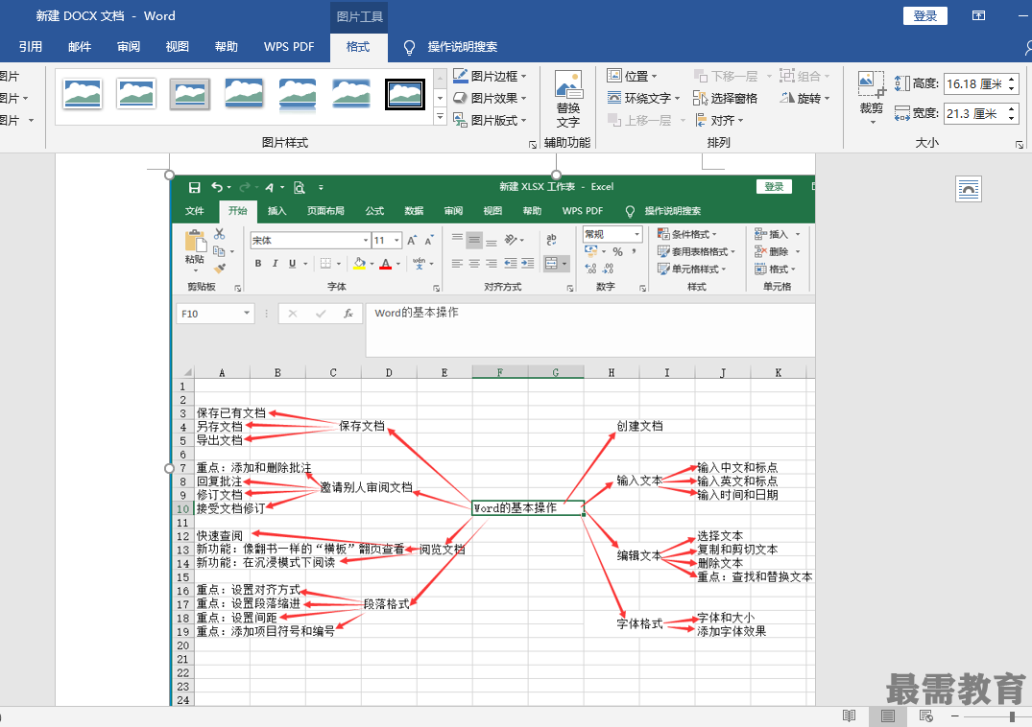This screenshot has width=1032, height=727.
Task: Click the zoom out minus button
Action: (x=955, y=715)
